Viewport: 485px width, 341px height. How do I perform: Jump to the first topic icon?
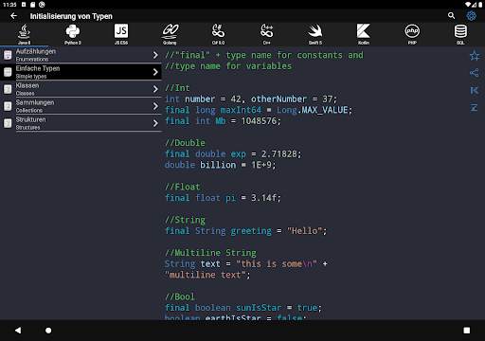(x=475, y=90)
